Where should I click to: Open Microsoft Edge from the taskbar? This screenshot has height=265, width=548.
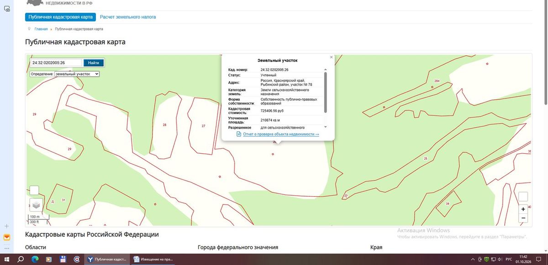[35, 259]
